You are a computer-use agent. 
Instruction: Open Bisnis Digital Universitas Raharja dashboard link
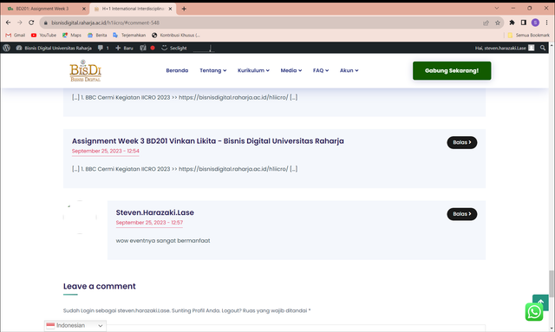(54, 48)
